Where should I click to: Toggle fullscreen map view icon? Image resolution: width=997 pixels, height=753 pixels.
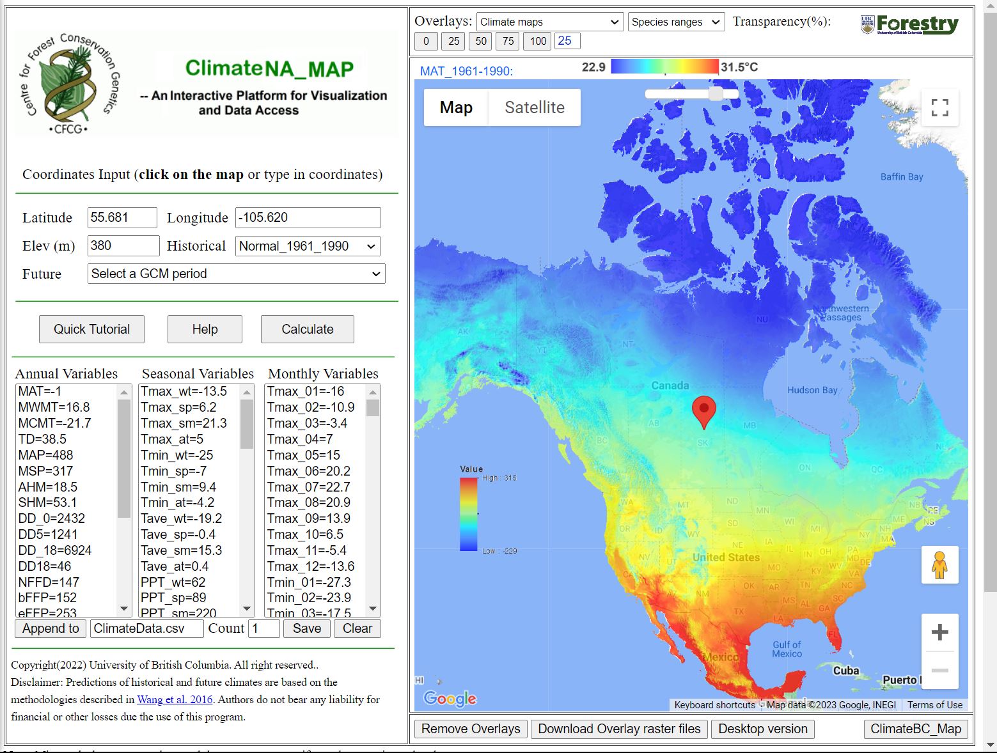tap(939, 107)
